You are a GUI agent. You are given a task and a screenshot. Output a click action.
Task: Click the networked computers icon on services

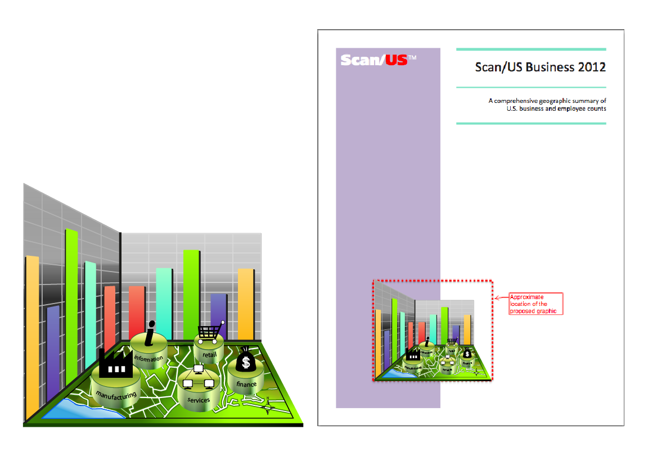[199, 377]
